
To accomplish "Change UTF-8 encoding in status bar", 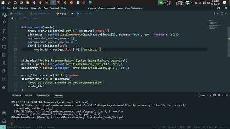I will 181,127.
